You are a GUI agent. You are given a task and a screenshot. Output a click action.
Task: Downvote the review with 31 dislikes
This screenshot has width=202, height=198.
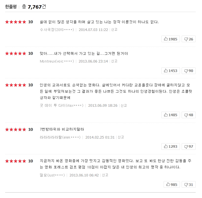189,185
